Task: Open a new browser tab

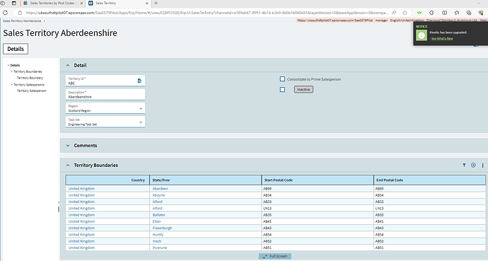Action: [x=156, y=3]
